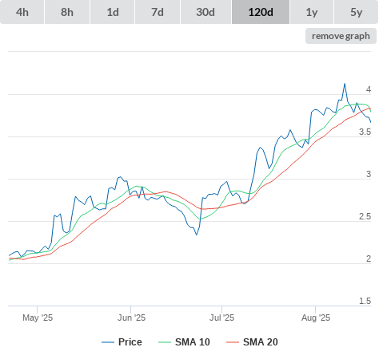Click the Jun '25 axis label
This screenshot has height=363, width=379.
pyautogui.click(x=131, y=318)
